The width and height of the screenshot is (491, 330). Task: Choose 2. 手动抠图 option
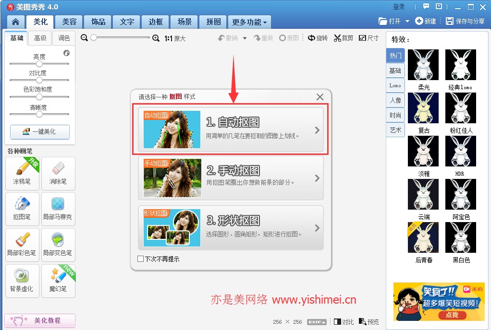pyautogui.click(x=231, y=178)
